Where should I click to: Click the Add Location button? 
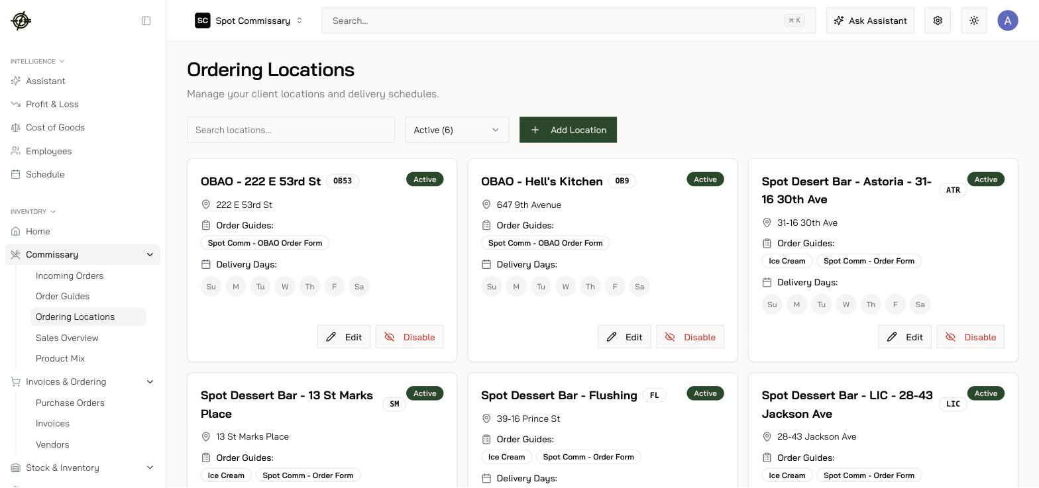coord(568,130)
